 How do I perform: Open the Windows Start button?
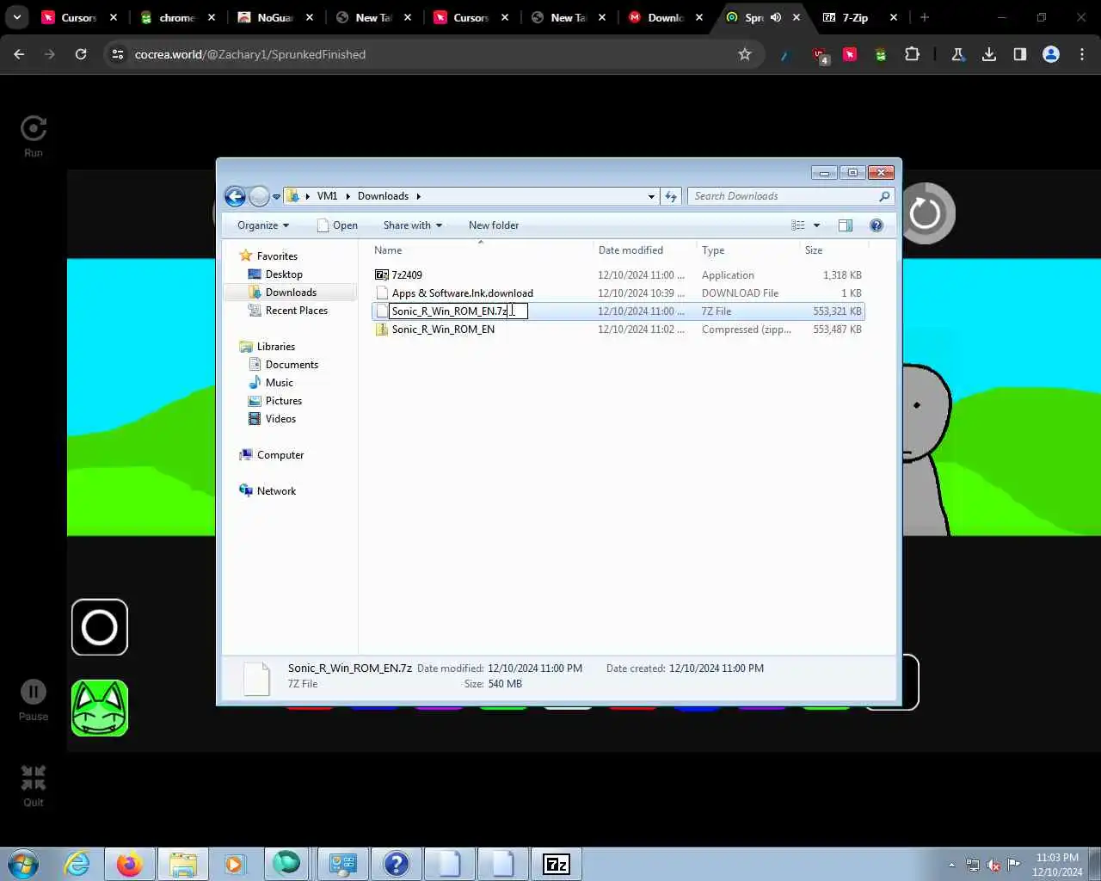tap(23, 864)
